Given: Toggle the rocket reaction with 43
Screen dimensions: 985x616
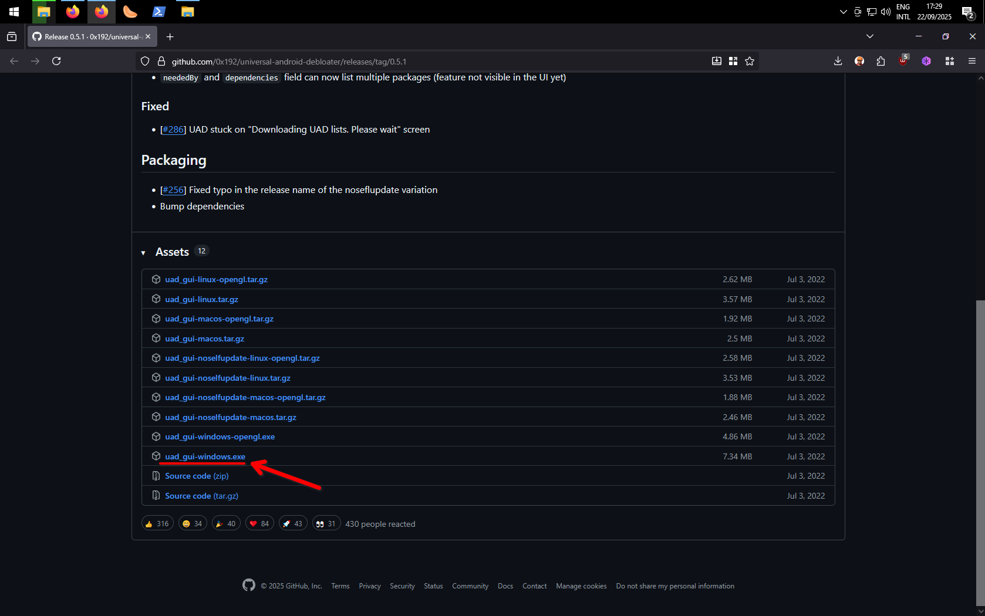Looking at the screenshot, I should pos(292,524).
